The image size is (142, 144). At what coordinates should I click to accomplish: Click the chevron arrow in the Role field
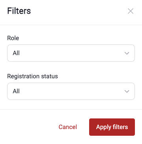point(127,53)
